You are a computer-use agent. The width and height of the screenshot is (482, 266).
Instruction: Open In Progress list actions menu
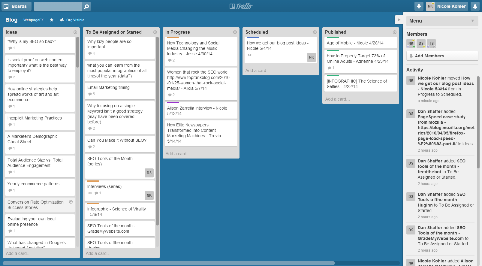coord(235,32)
